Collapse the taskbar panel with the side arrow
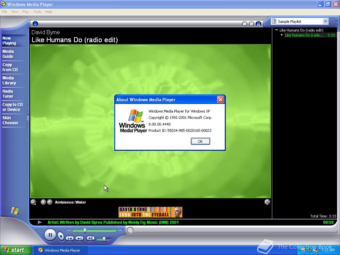 click(28, 117)
